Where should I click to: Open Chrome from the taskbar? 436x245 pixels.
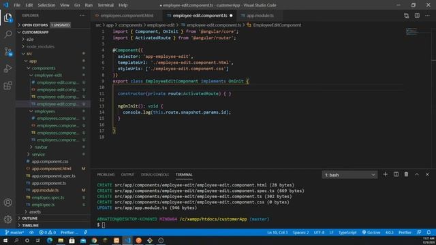(x=94, y=240)
